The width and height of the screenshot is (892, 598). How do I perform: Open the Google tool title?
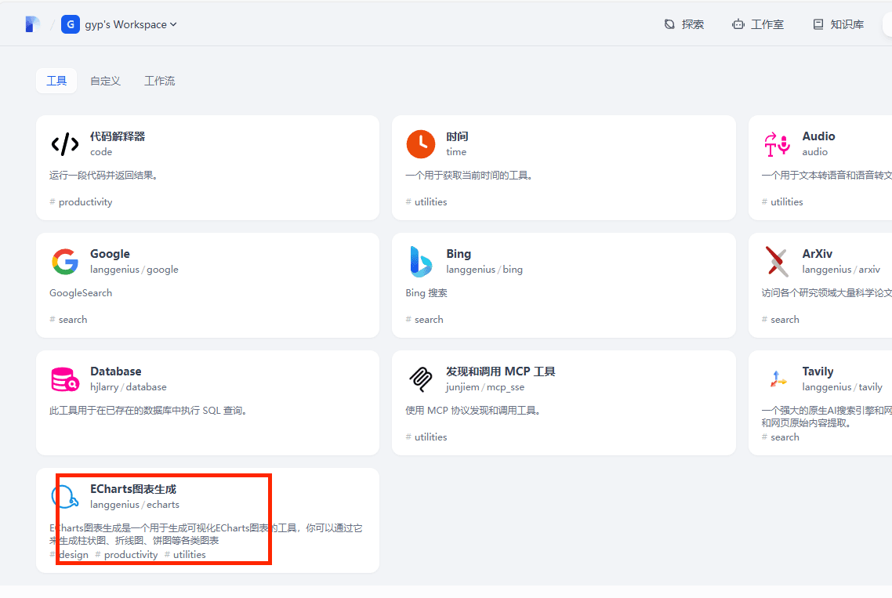[110, 254]
